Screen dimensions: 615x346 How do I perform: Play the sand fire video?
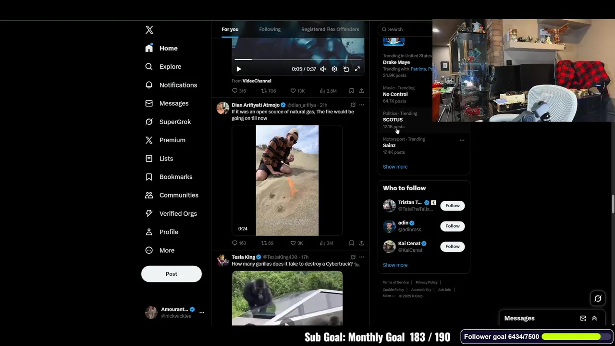[287, 181]
